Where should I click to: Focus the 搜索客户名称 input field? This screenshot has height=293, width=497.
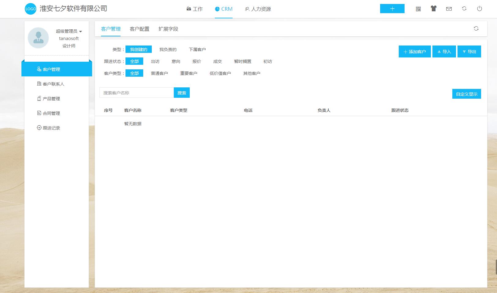136,93
